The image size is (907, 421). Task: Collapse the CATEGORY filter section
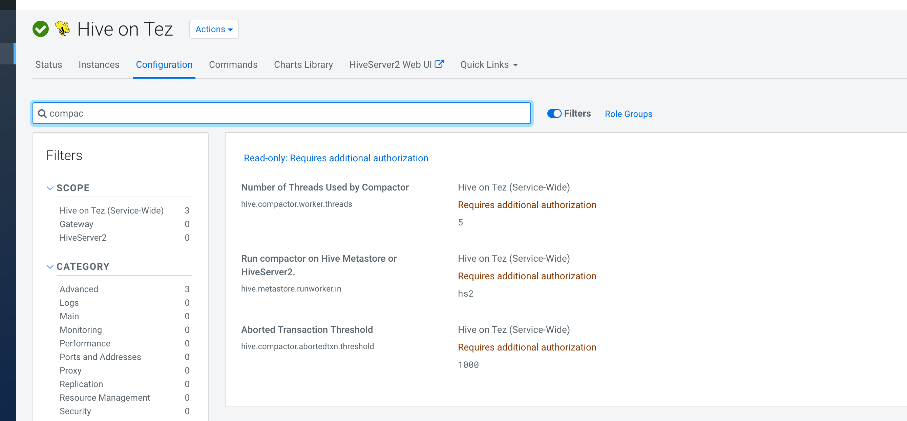[50, 267]
